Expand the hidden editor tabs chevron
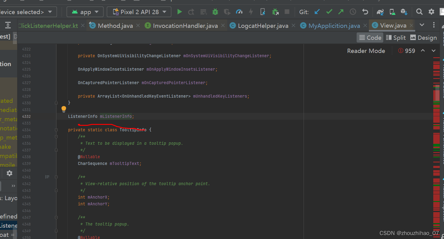This screenshot has width=444, height=239. click(x=422, y=25)
